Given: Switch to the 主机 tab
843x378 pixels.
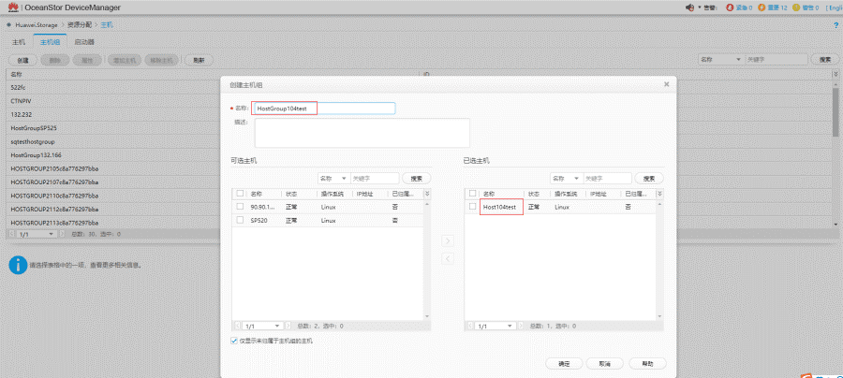Looking at the screenshot, I should [x=19, y=42].
